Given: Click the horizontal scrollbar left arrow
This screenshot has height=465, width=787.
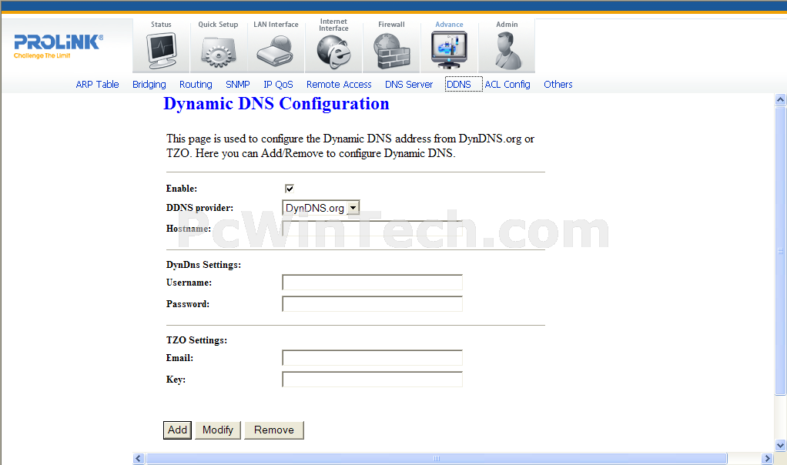Looking at the screenshot, I should 139,459.
